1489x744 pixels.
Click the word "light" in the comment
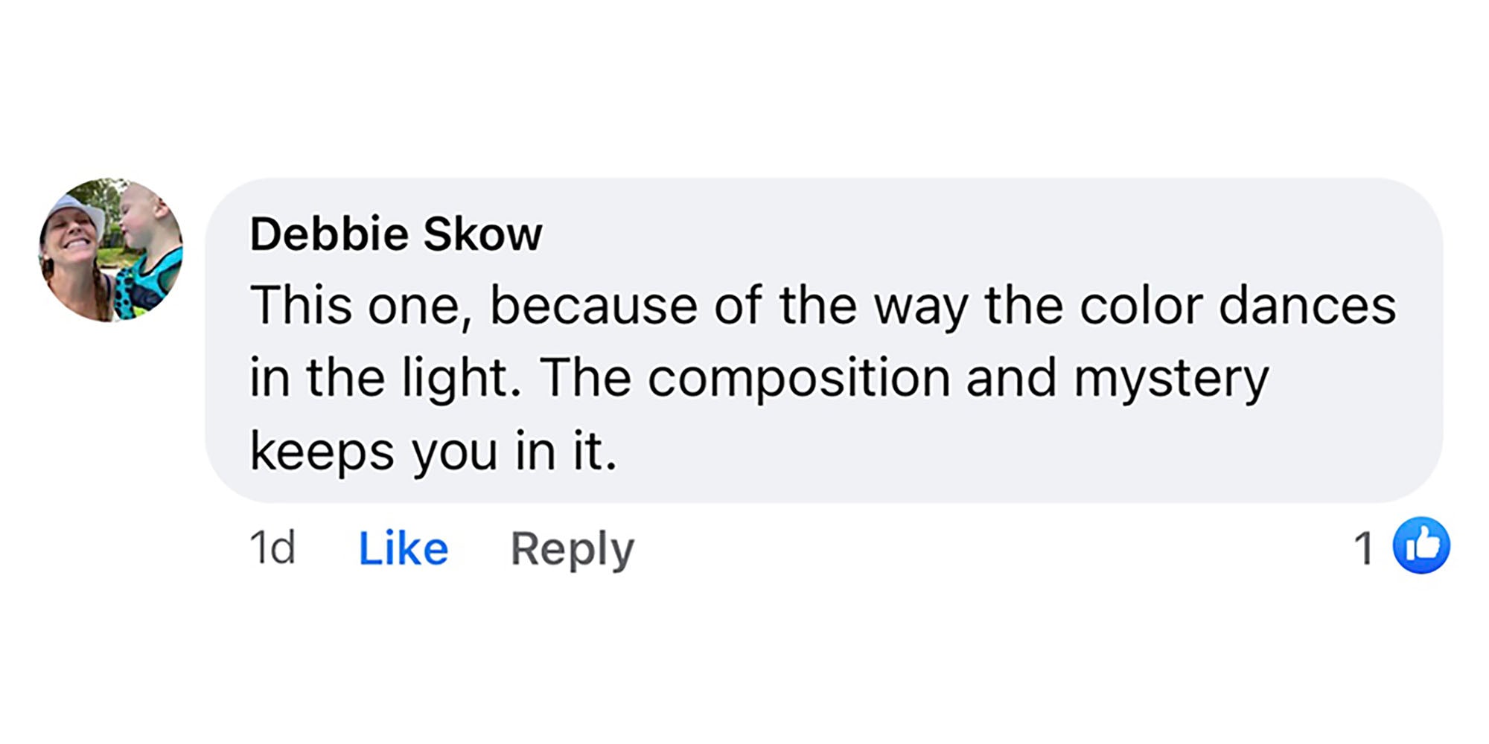tap(454, 379)
